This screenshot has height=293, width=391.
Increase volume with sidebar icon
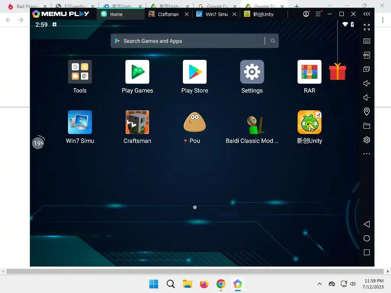click(367, 83)
